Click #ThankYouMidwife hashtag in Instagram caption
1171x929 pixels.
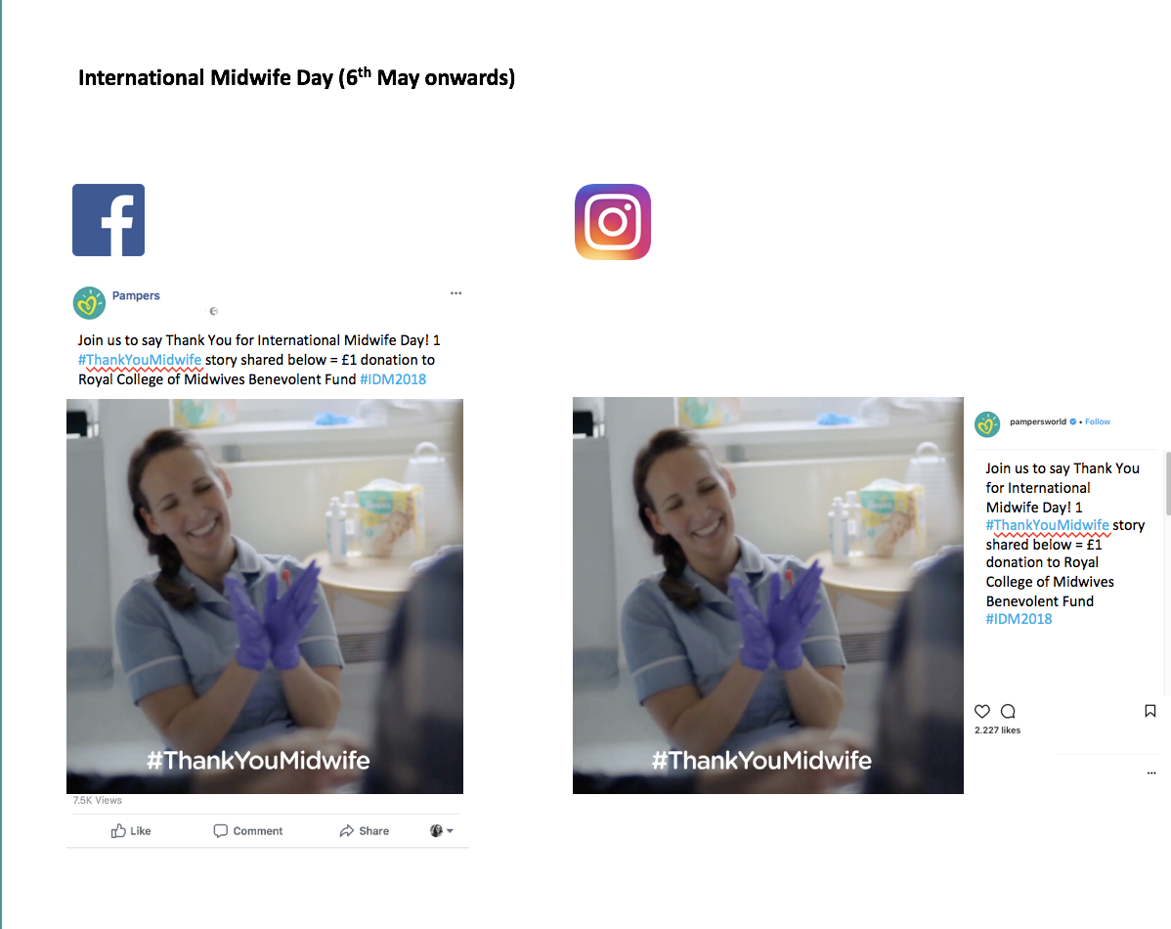click(x=1047, y=525)
